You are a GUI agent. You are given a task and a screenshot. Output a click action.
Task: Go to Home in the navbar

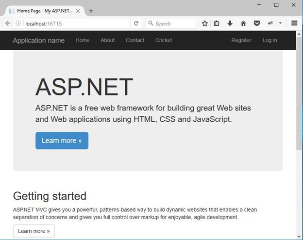pos(83,40)
